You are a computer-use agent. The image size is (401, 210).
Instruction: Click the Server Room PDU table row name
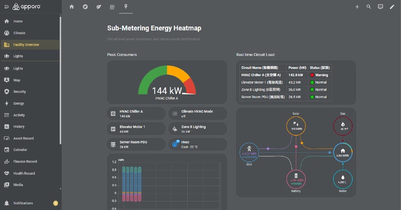pos(263,97)
